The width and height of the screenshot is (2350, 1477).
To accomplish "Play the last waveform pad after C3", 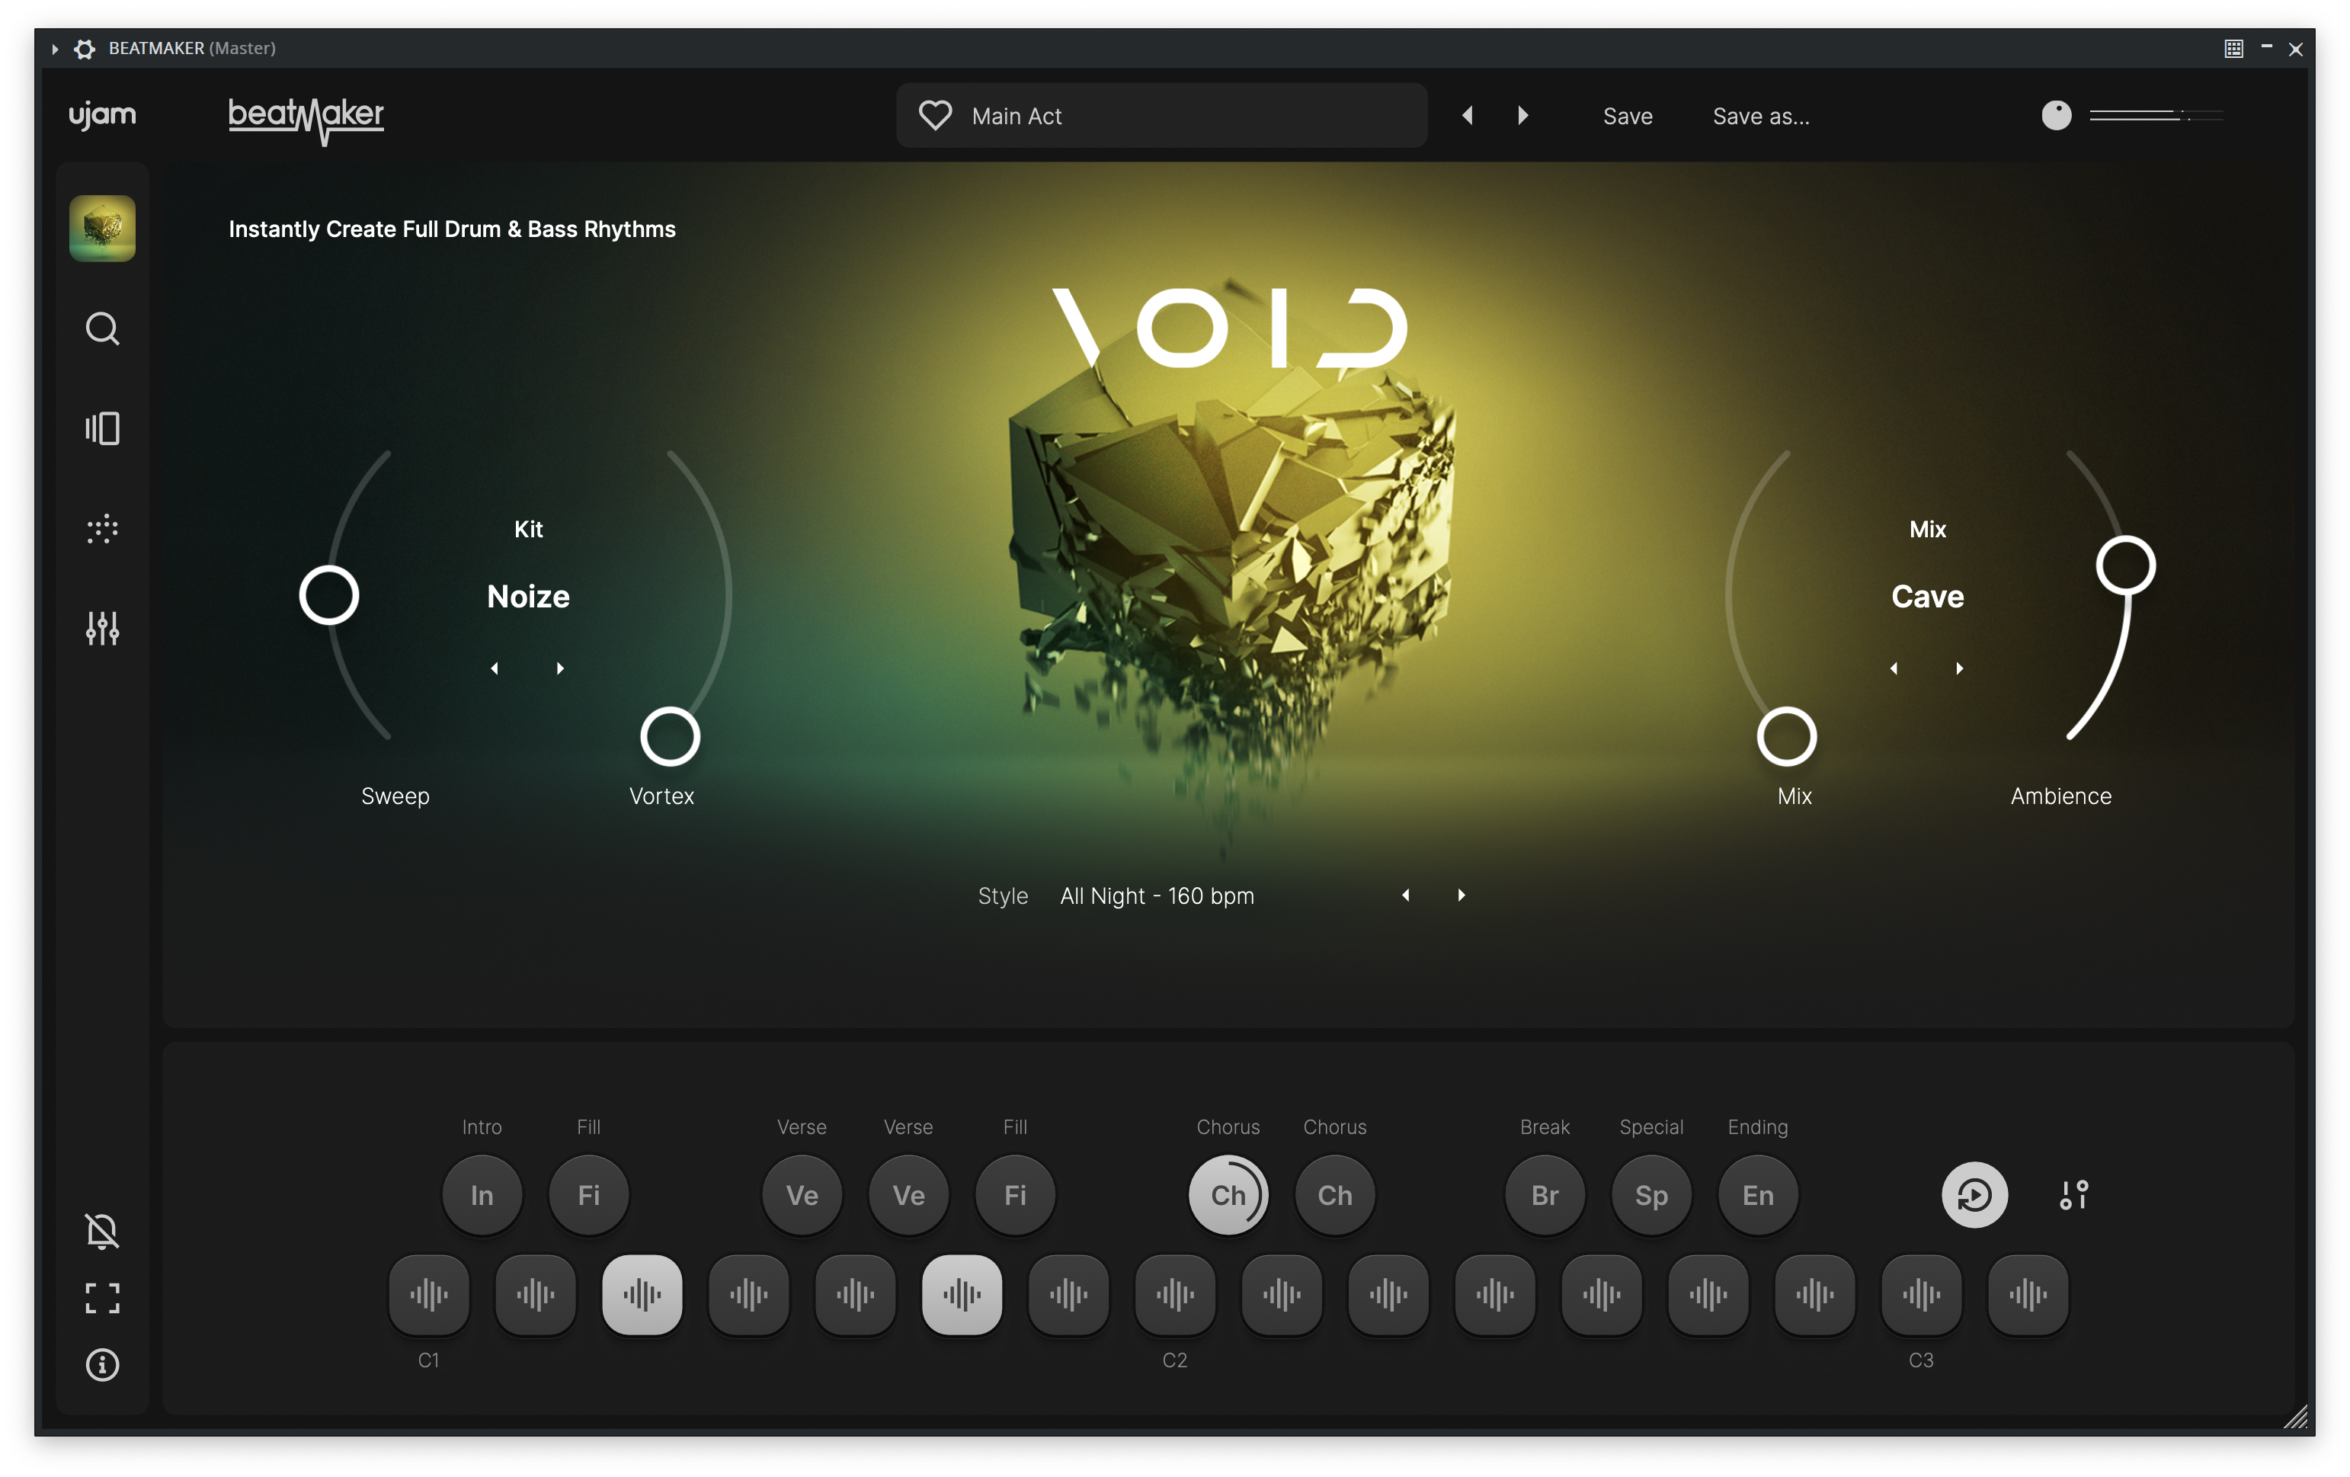I will point(2028,1296).
